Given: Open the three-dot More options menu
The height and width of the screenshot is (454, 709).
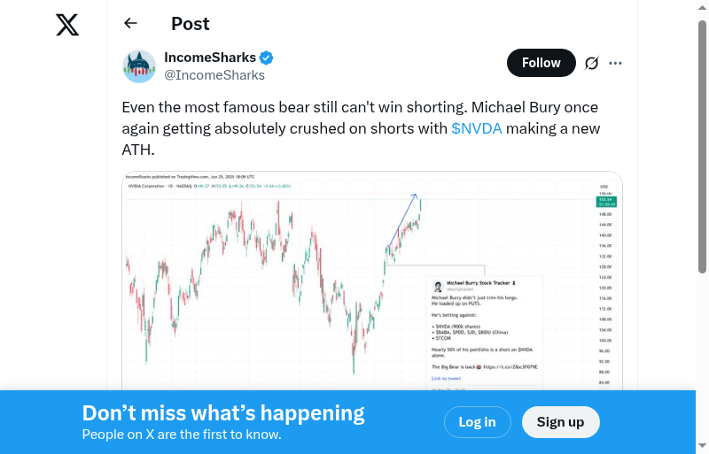Looking at the screenshot, I should (x=616, y=63).
